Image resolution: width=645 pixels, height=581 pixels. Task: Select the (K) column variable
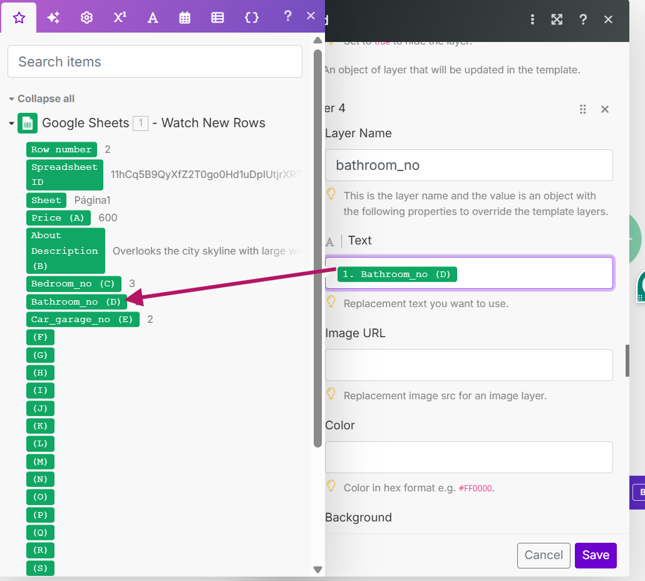pyautogui.click(x=40, y=426)
